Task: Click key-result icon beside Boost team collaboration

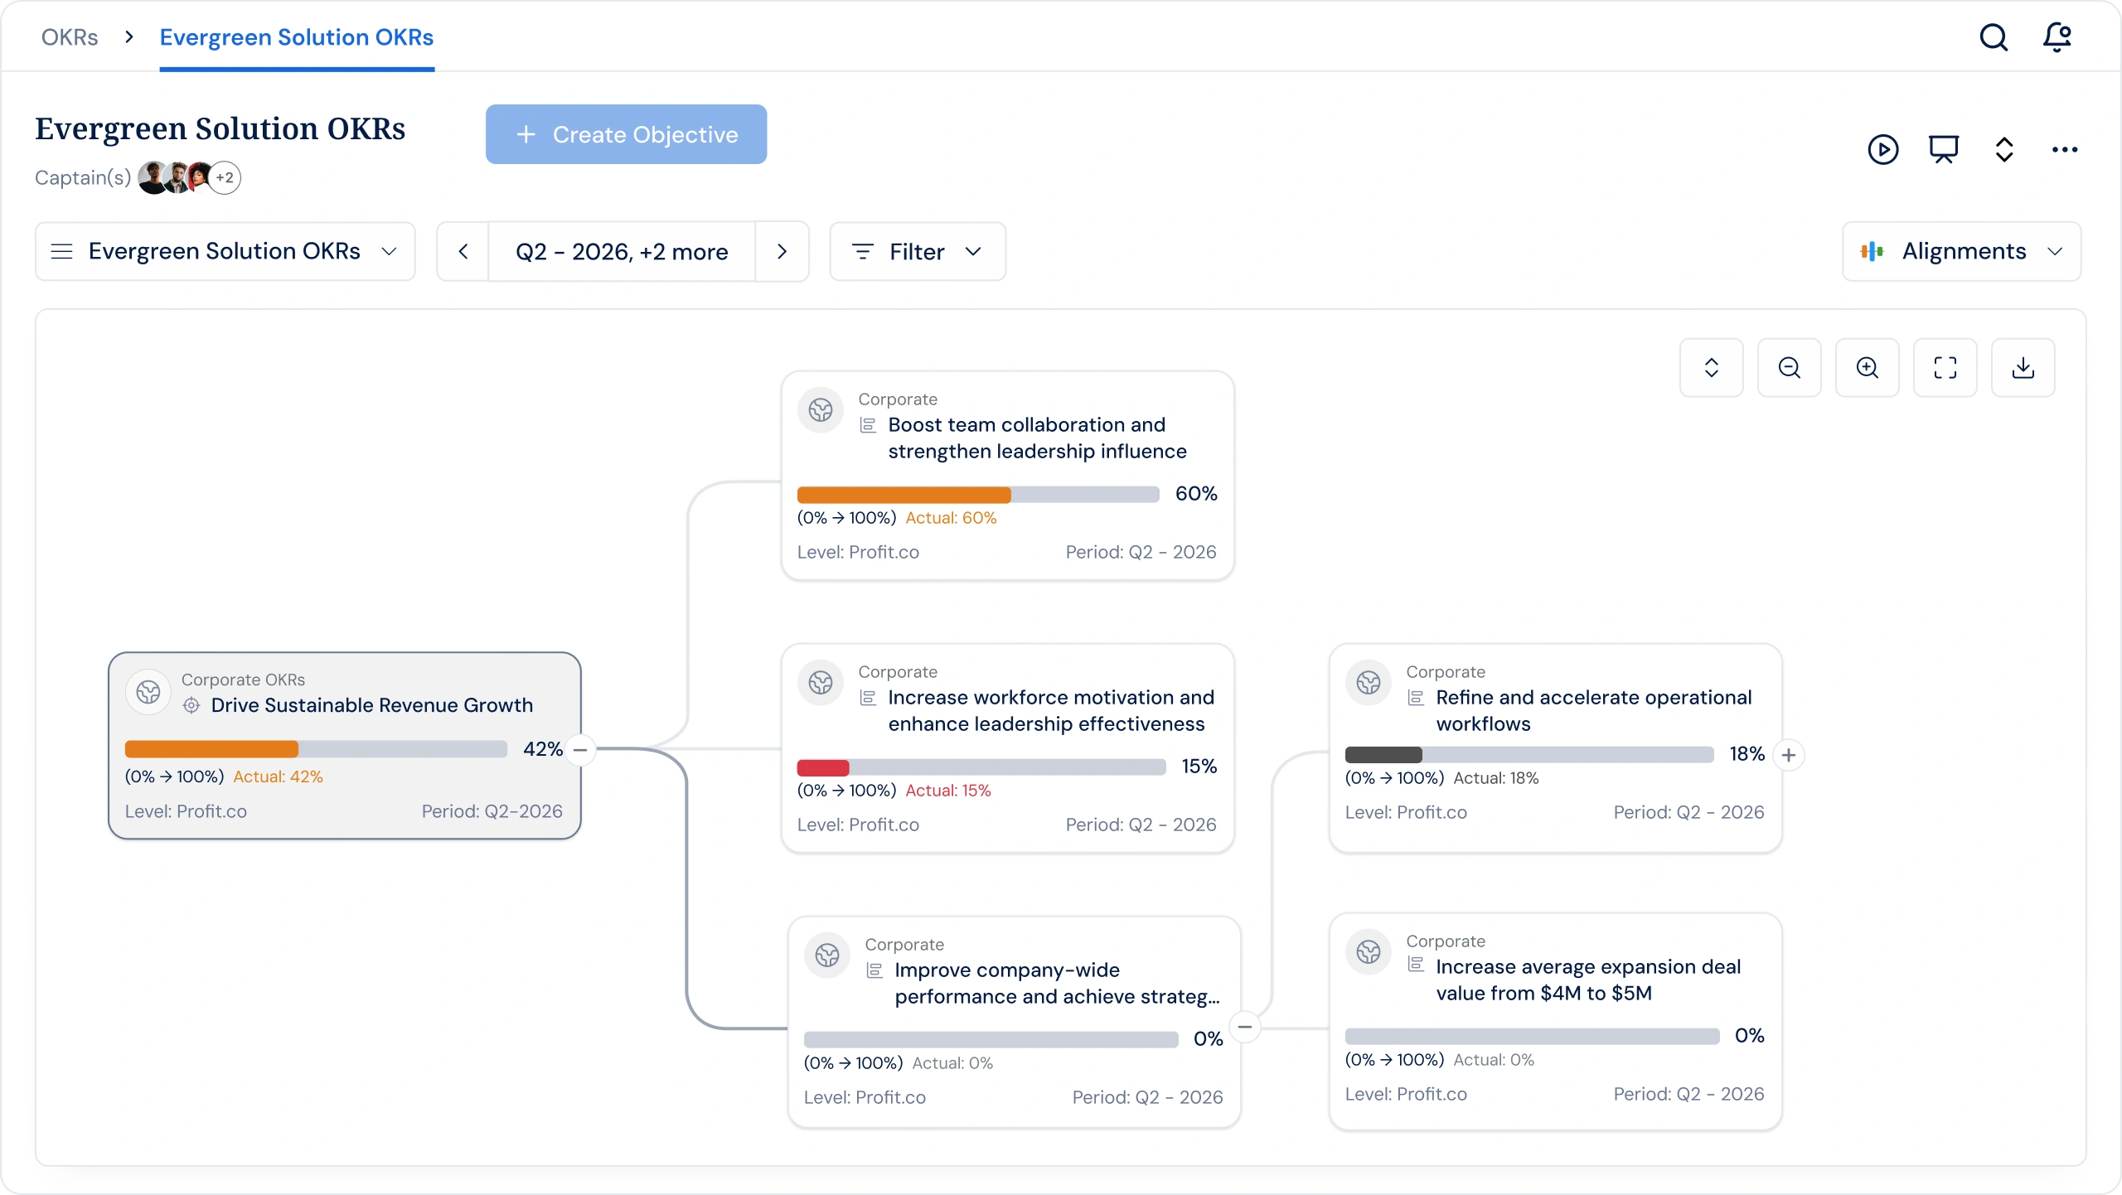Action: pyautogui.click(x=868, y=425)
